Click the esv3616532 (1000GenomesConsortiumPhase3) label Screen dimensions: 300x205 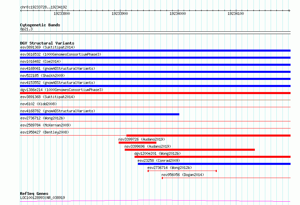click(x=61, y=54)
